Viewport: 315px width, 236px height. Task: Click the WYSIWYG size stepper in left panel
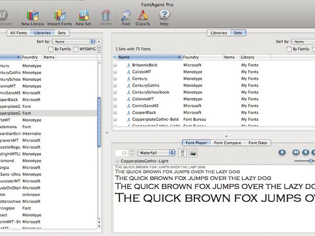point(99,49)
